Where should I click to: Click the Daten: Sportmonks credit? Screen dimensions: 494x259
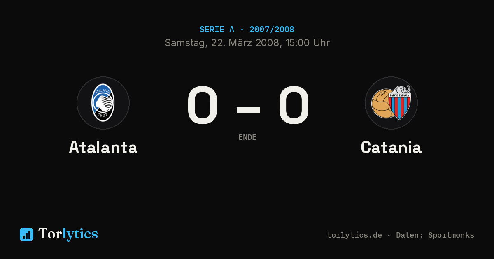pyautogui.click(x=435, y=235)
